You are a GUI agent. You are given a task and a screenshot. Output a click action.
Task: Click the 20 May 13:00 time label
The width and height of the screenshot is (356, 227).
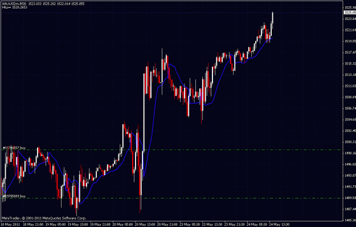click(x=145, y=225)
